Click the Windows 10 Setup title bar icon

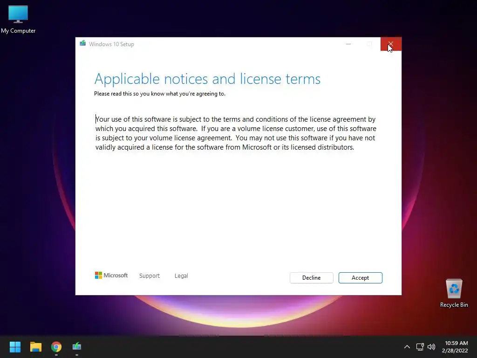pyautogui.click(x=83, y=44)
